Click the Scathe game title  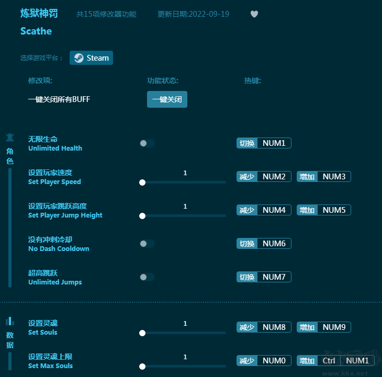click(36, 31)
